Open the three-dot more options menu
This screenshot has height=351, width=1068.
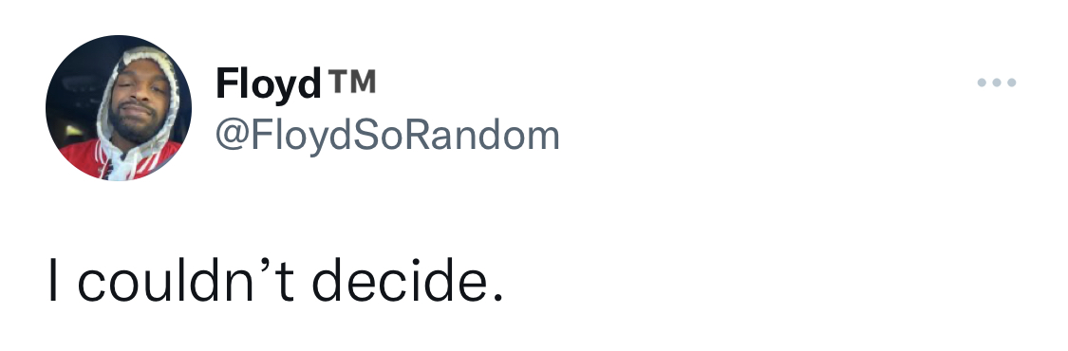click(997, 83)
